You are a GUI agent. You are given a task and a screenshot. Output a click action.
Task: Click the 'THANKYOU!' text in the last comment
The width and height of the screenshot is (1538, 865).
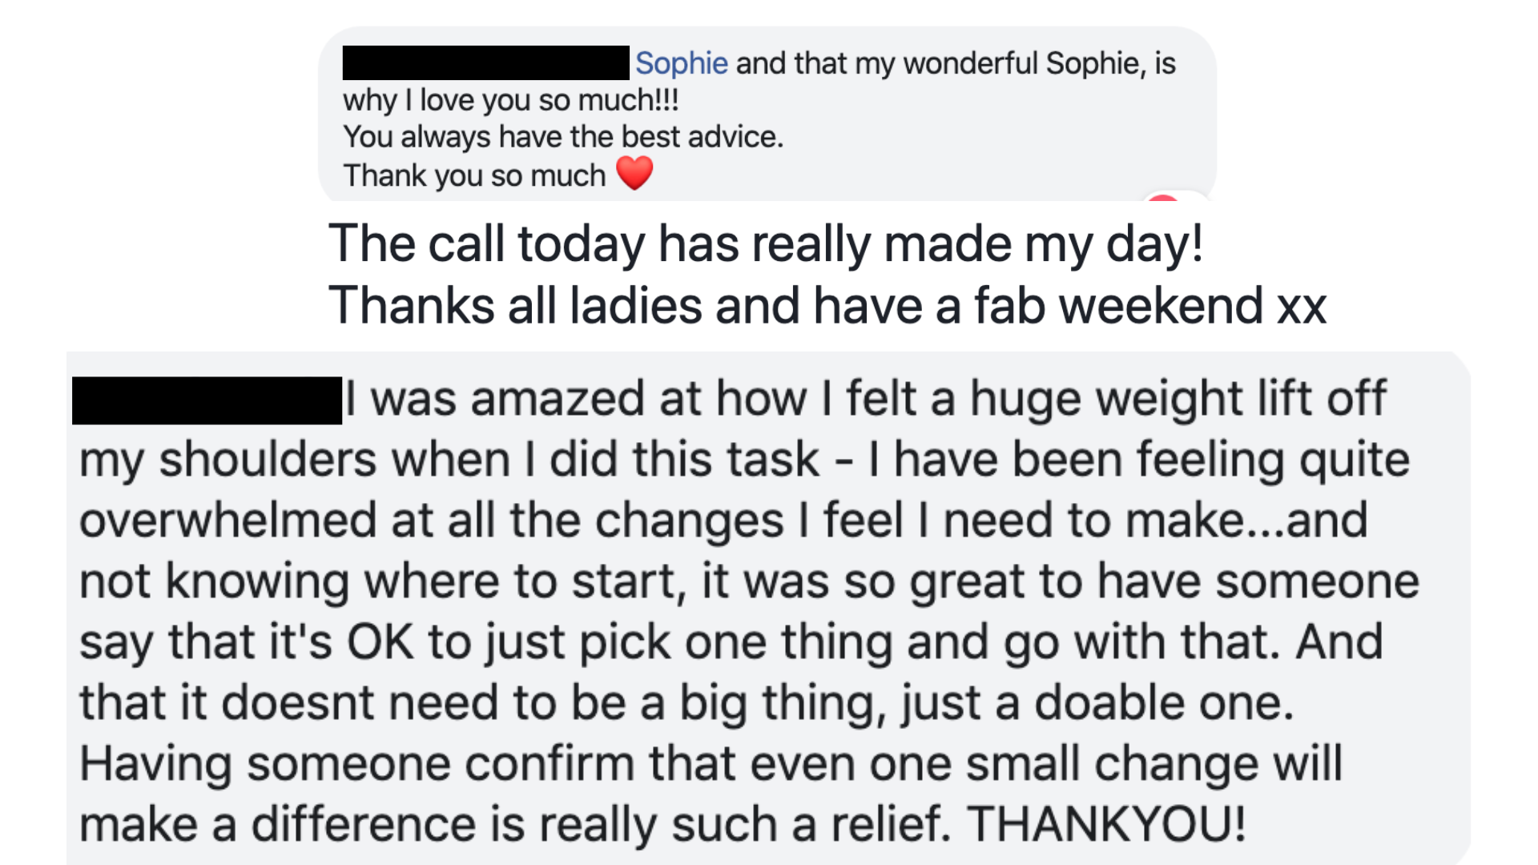coord(1105,824)
